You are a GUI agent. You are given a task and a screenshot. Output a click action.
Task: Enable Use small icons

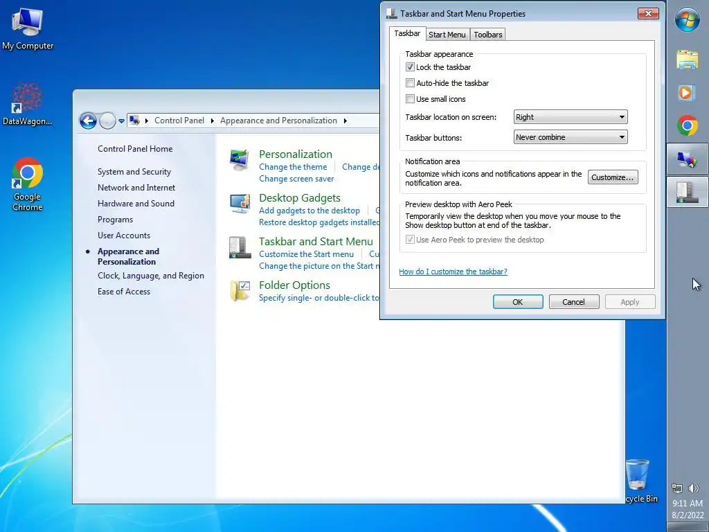pos(410,98)
